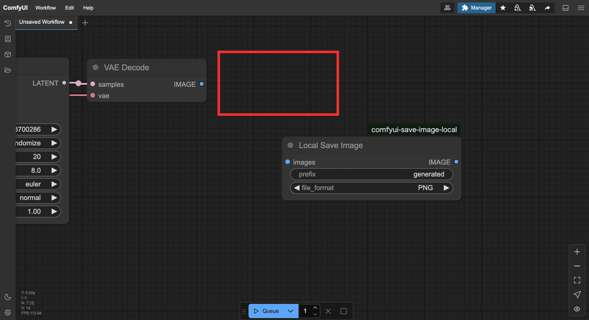The width and height of the screenshot is (589, 320).
Task: Collapse Local Save Image node via its dot
Action: coord(291,146)
